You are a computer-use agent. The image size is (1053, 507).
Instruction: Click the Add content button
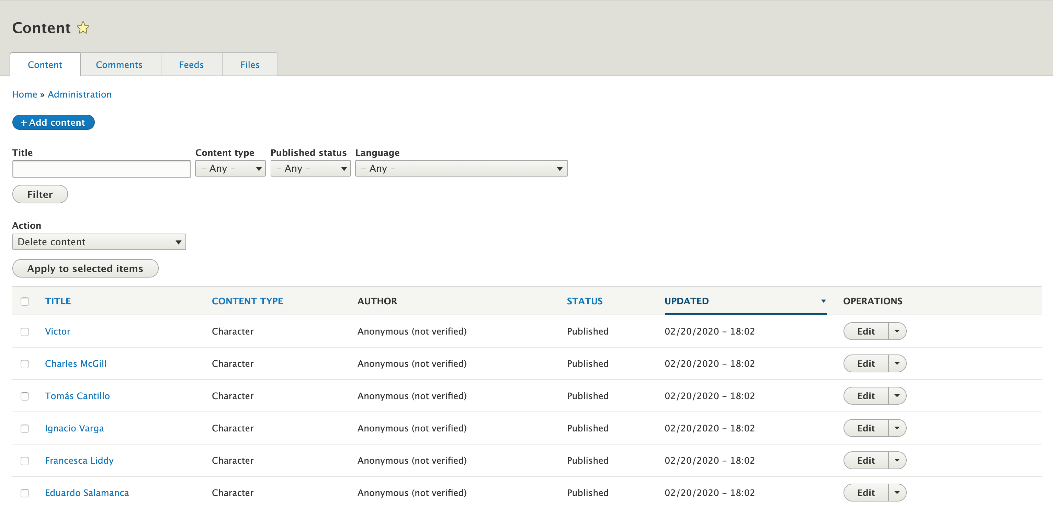click(53, 122)
